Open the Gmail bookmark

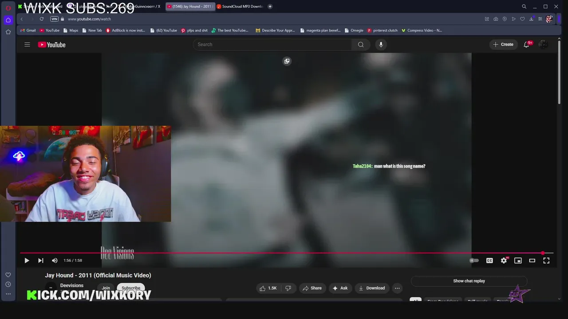point(28,31)
